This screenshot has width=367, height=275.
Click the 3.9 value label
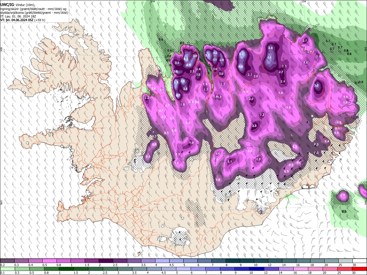195,56
